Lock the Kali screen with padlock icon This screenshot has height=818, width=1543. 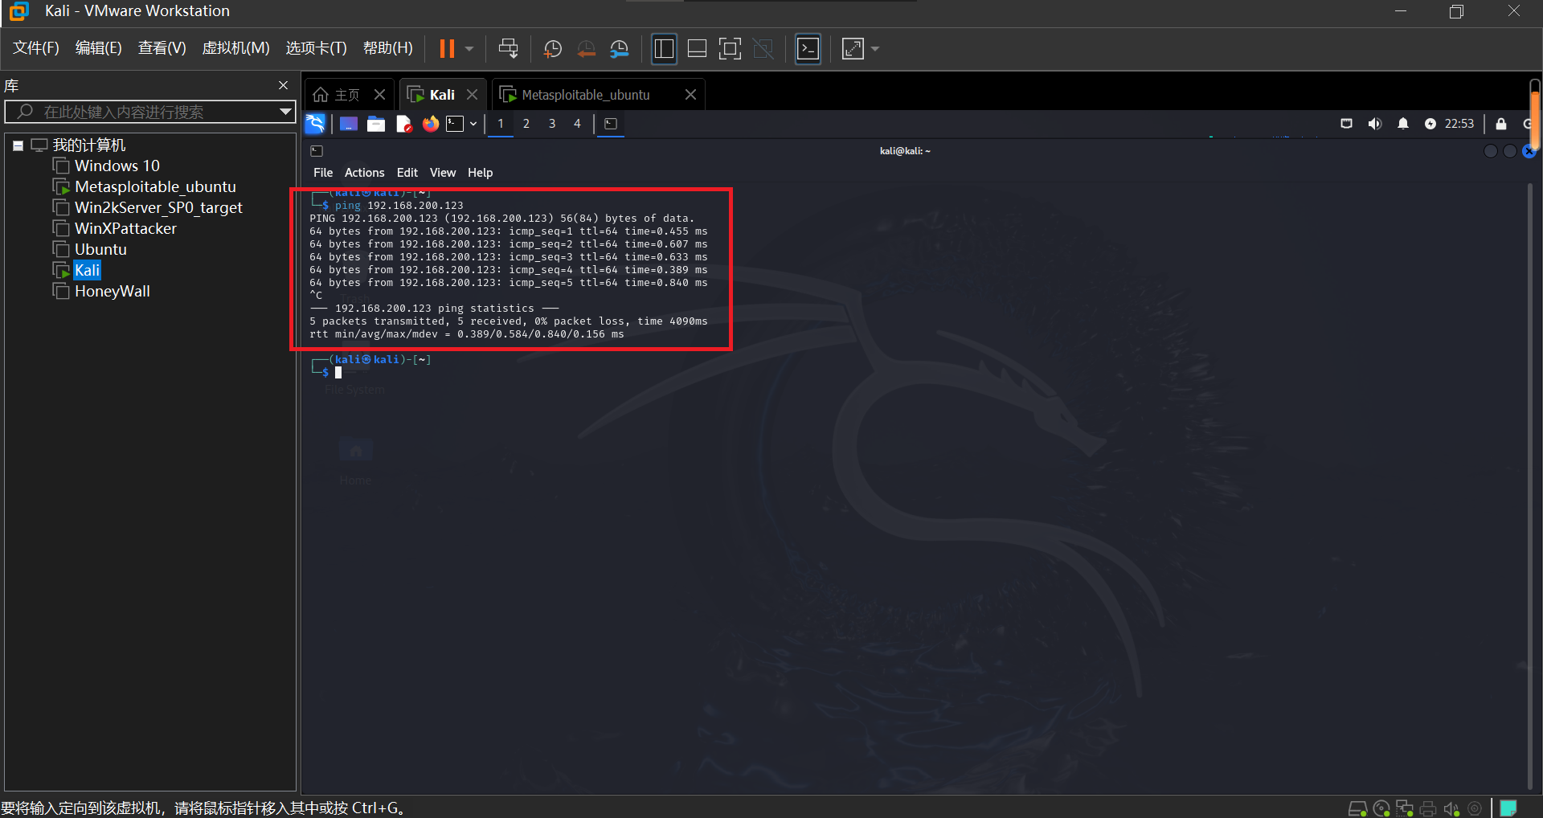pyautogui.click(x=1501, y=124)
